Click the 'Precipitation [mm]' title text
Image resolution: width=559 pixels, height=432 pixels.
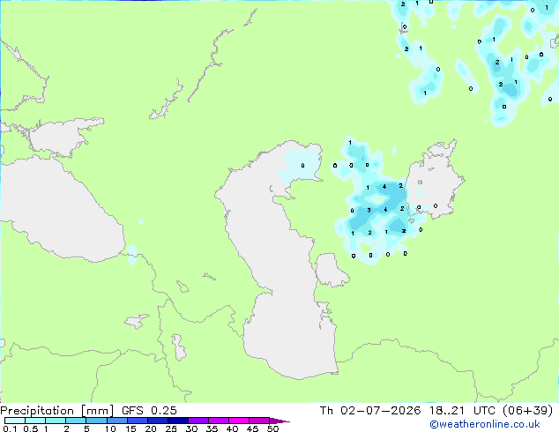pyautogui.click(x=56, y=411)
